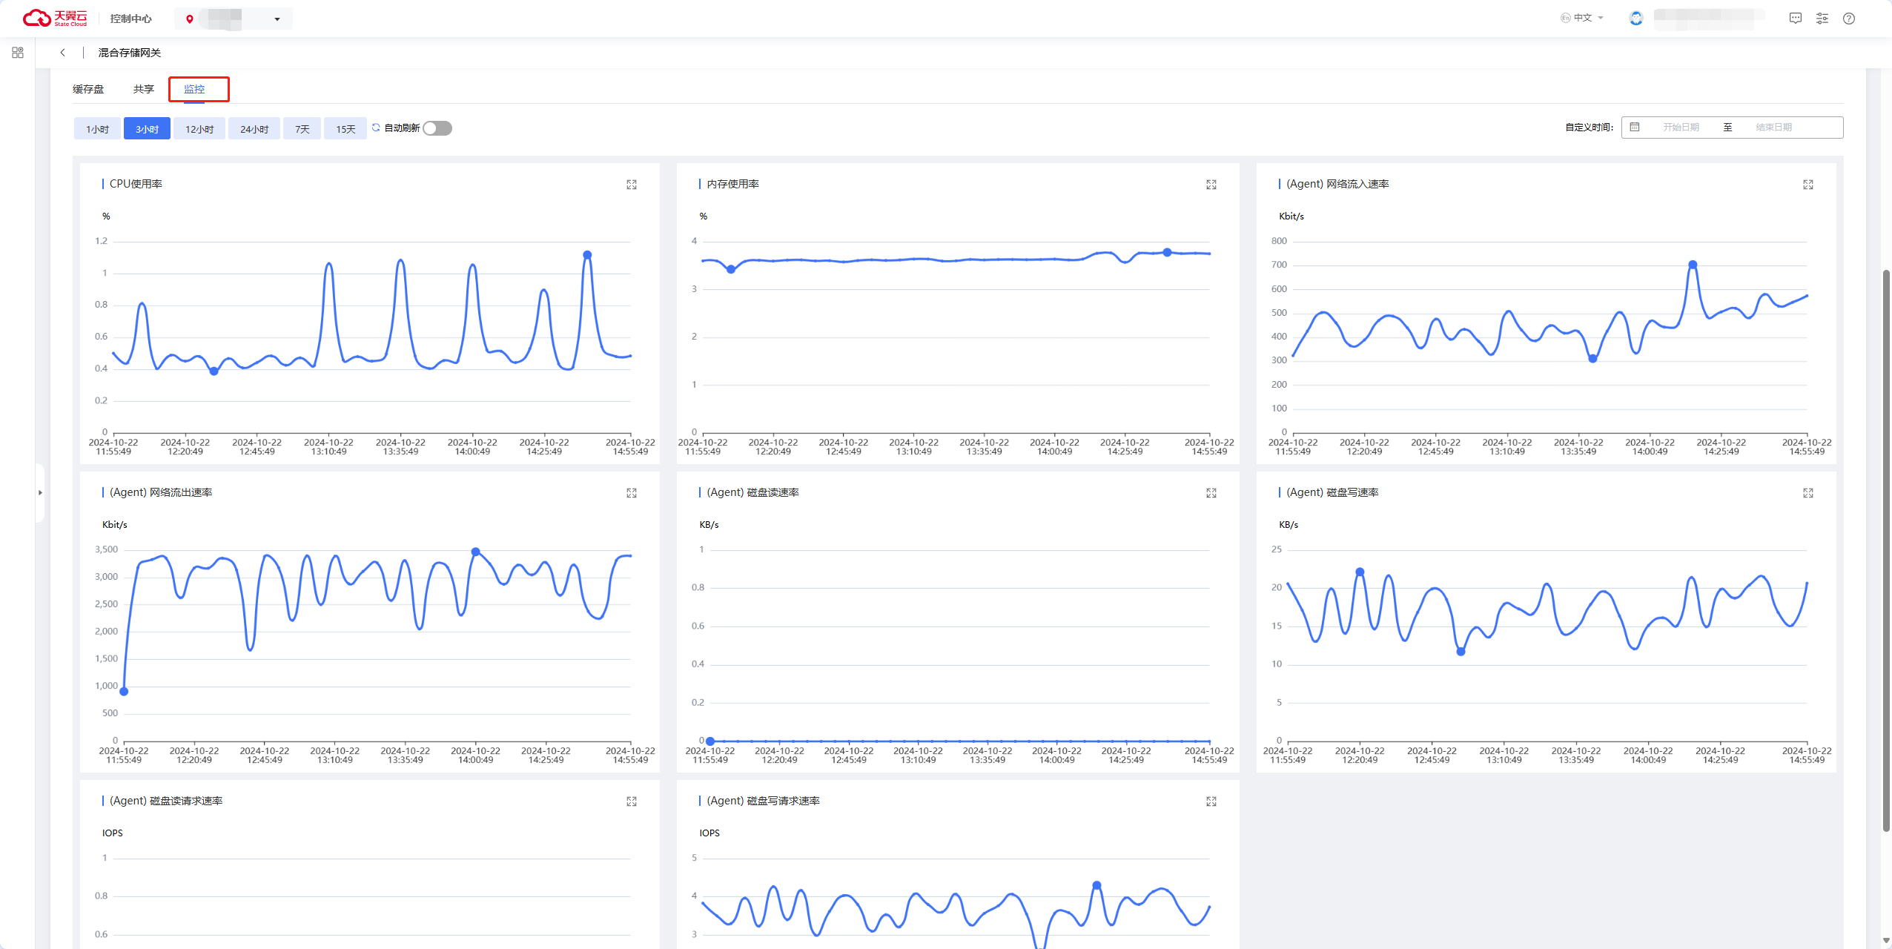Click the CPU使用率 maximum peak point

pos(587,255)
